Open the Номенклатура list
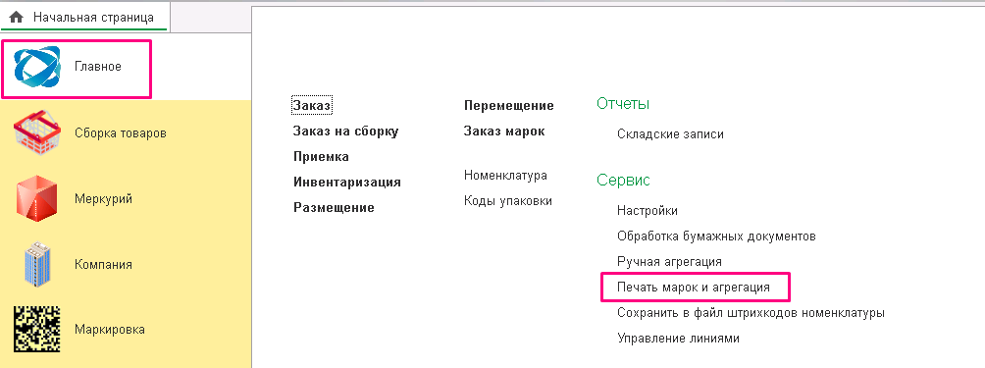The width and height of the screenshot is (985, 368). point(505,176)
